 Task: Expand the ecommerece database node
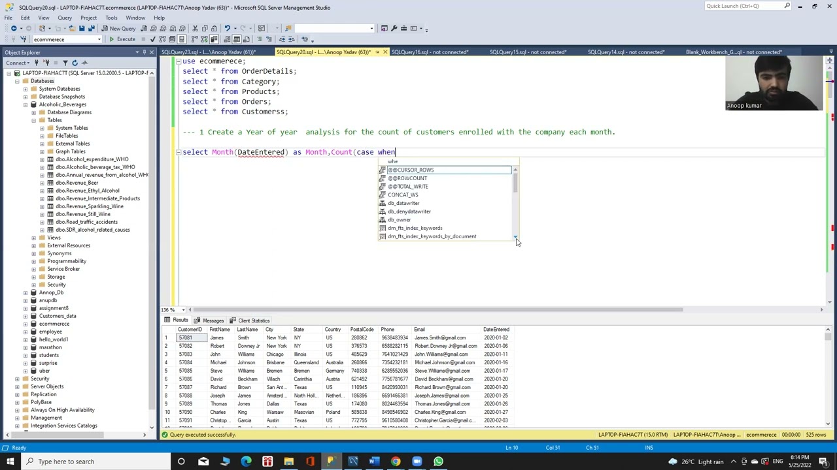coord(26,324)
